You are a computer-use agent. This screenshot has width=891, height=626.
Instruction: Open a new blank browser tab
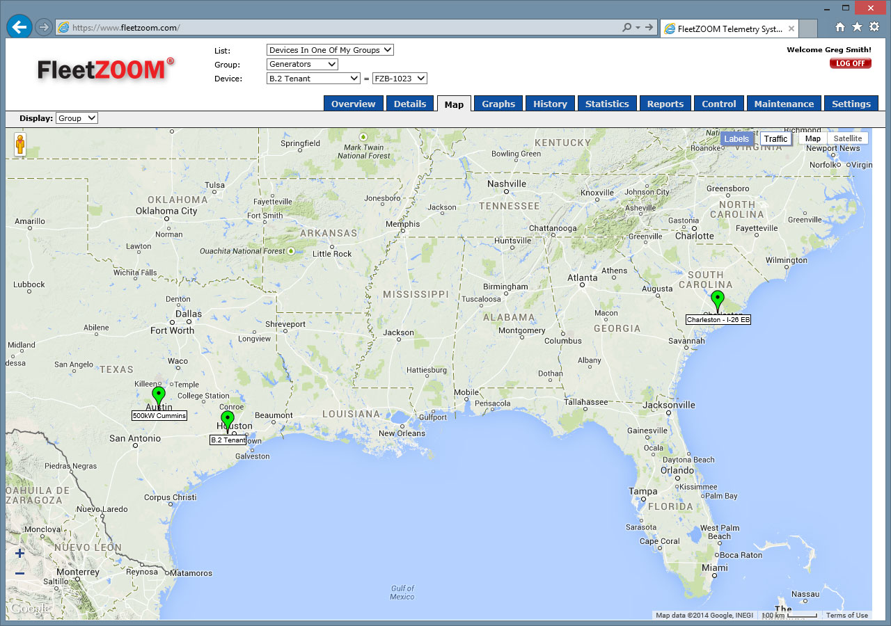click(x=807, y=29)
